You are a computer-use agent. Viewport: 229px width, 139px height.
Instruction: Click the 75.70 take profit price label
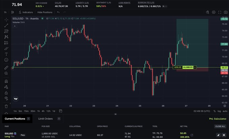[x=224, y=19]
